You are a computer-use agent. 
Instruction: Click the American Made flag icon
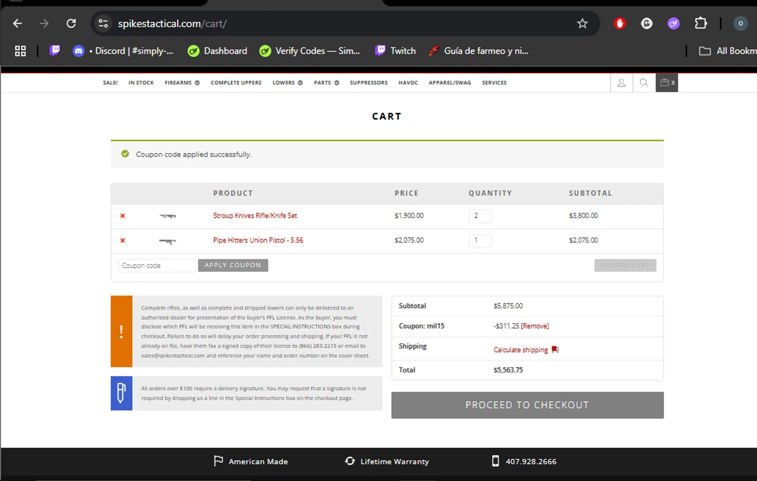(x=219, y=461)
